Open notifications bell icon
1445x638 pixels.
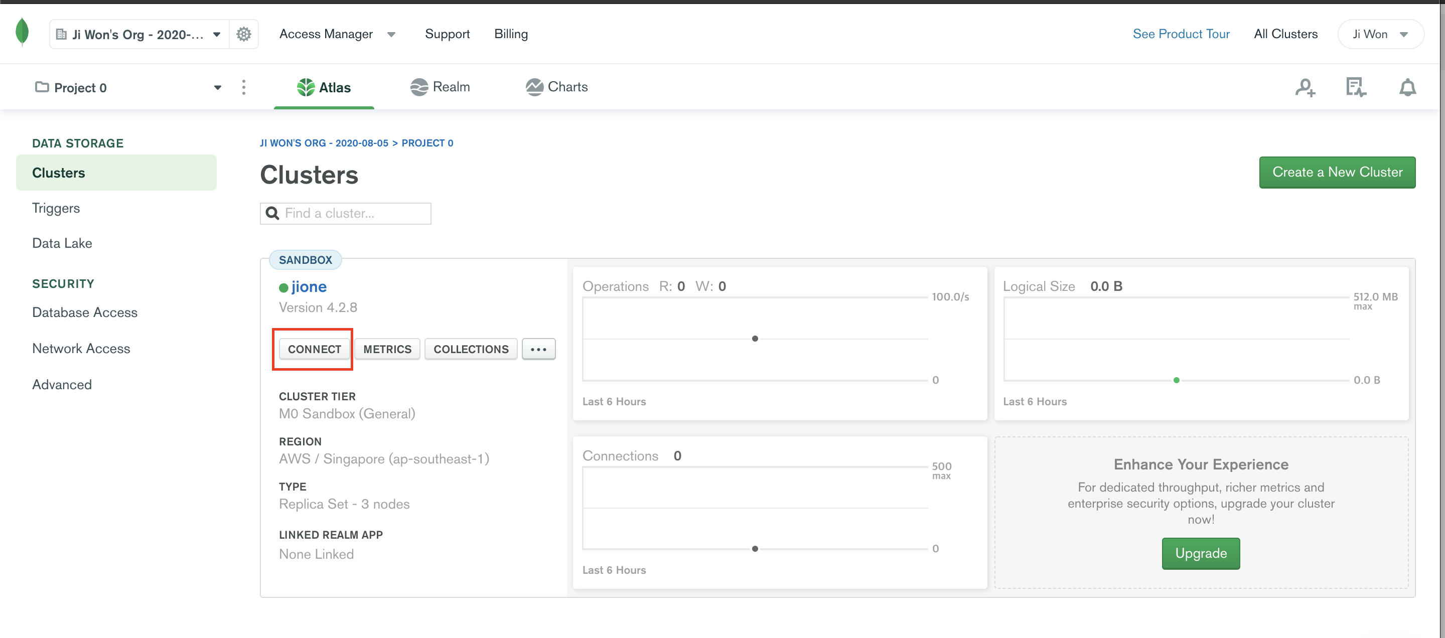pos(1407,87)
